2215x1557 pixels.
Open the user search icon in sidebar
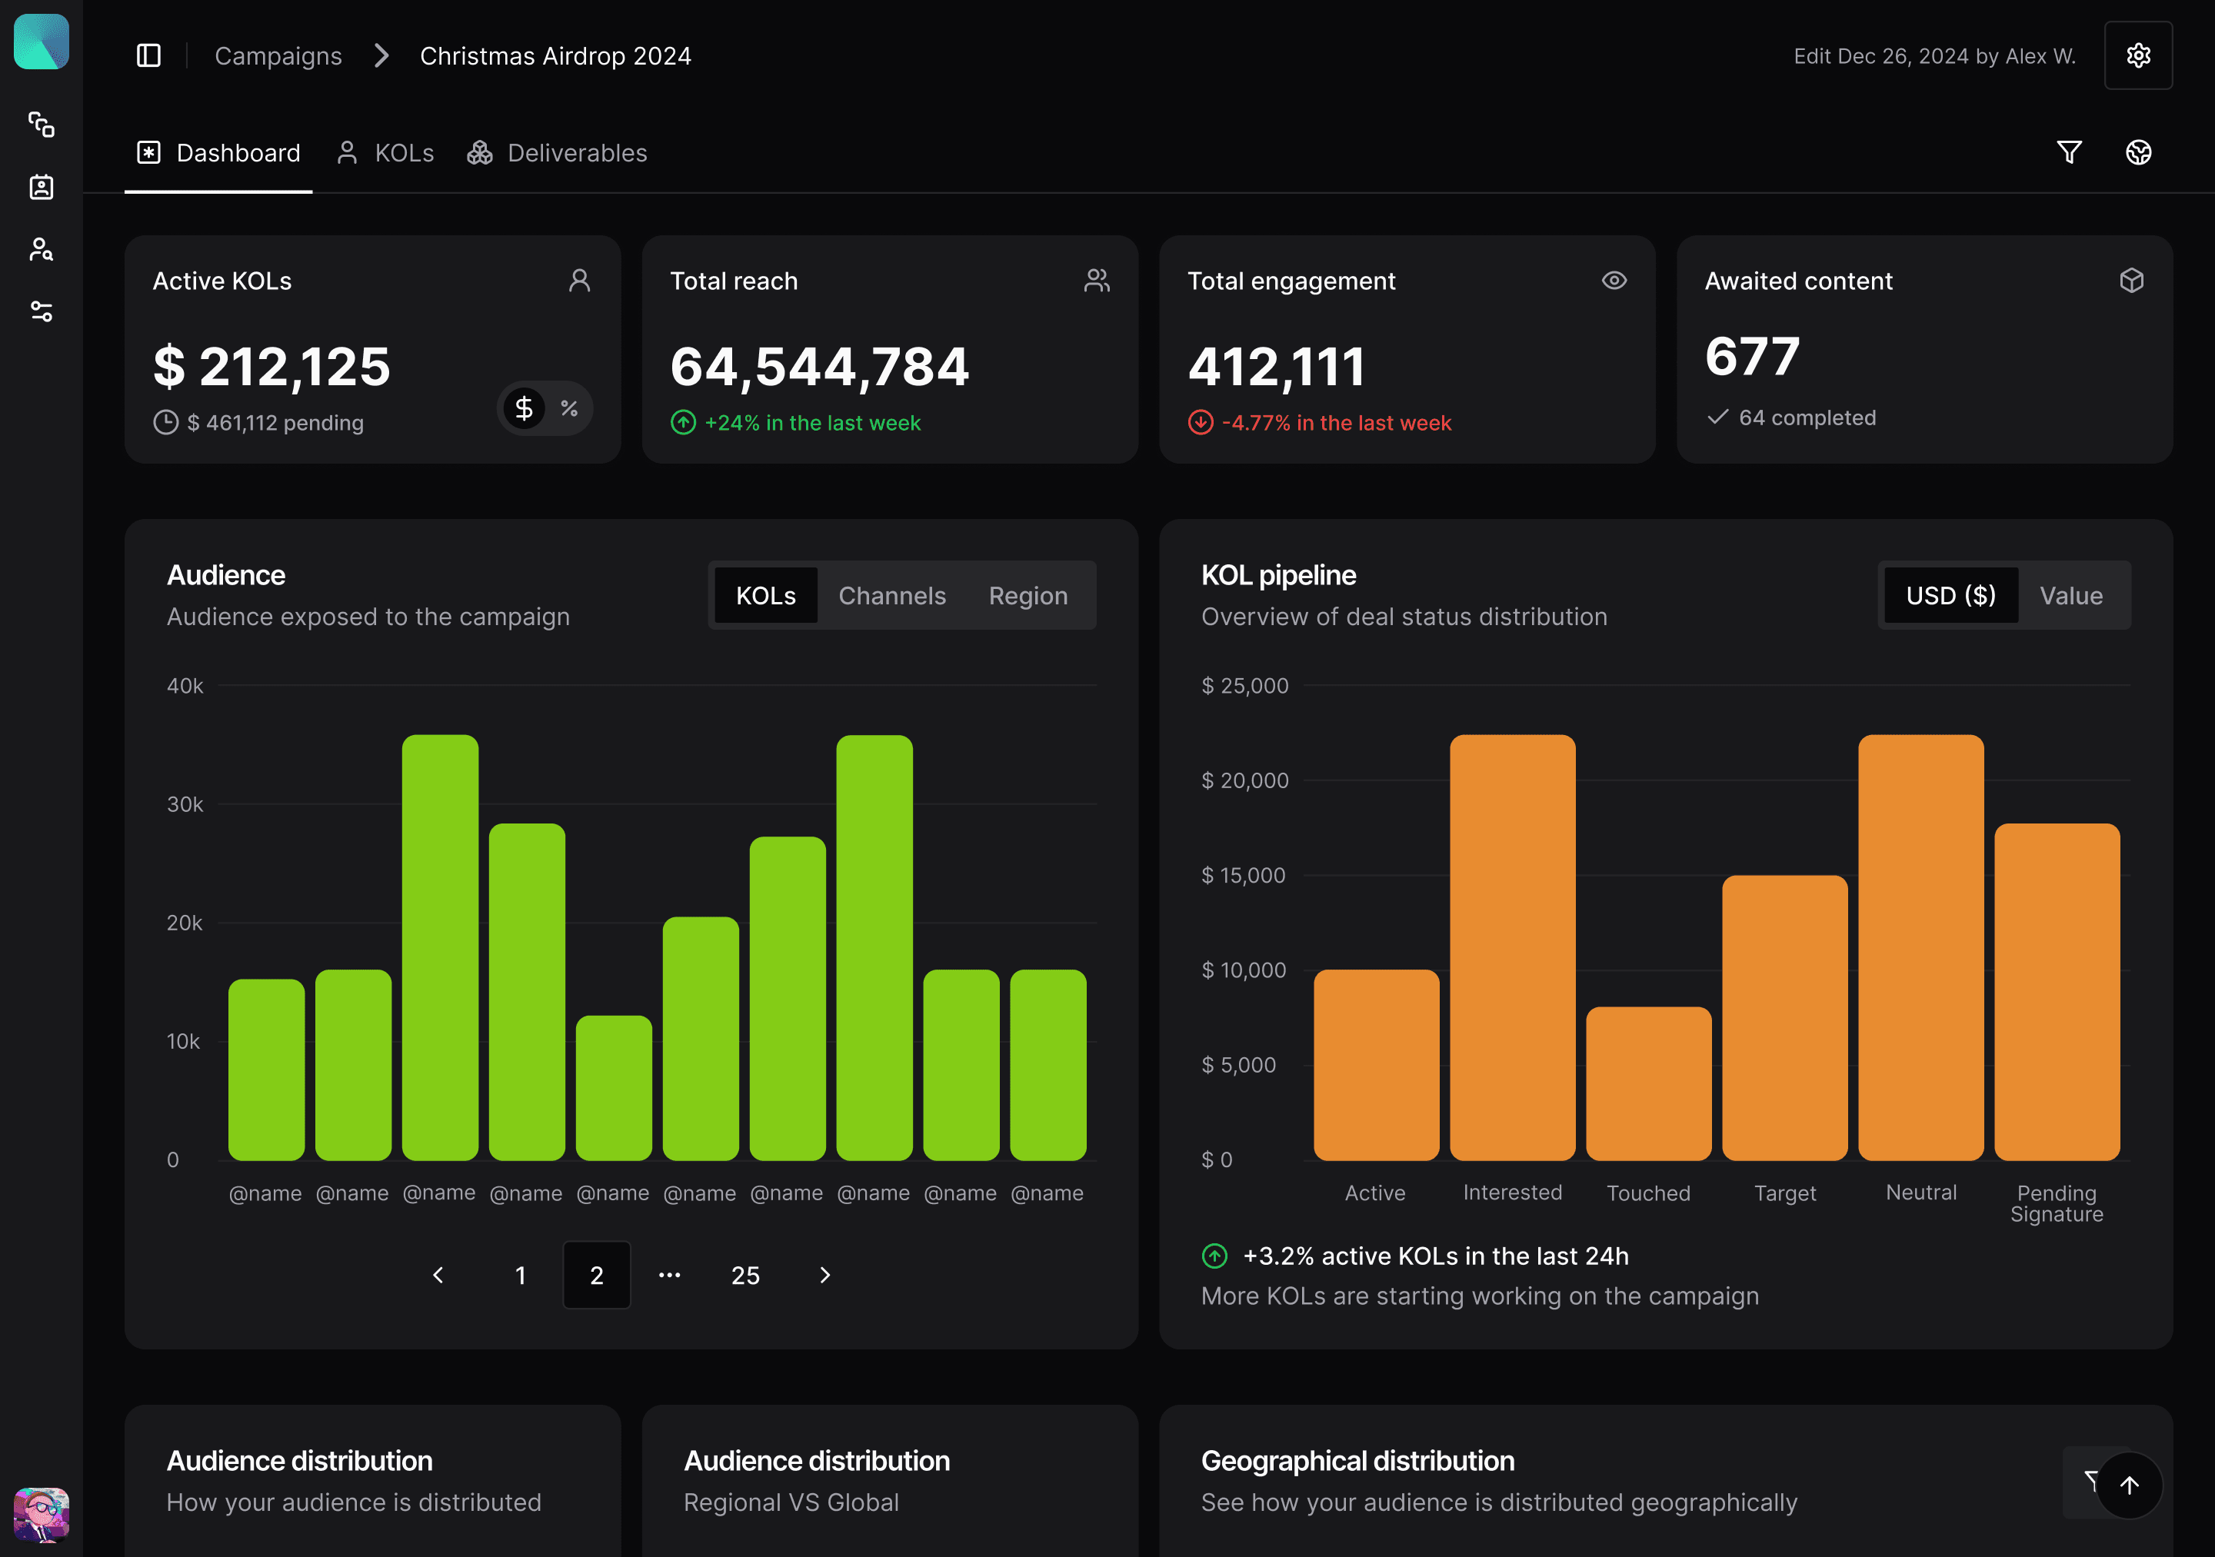click(x=42, y=250)
